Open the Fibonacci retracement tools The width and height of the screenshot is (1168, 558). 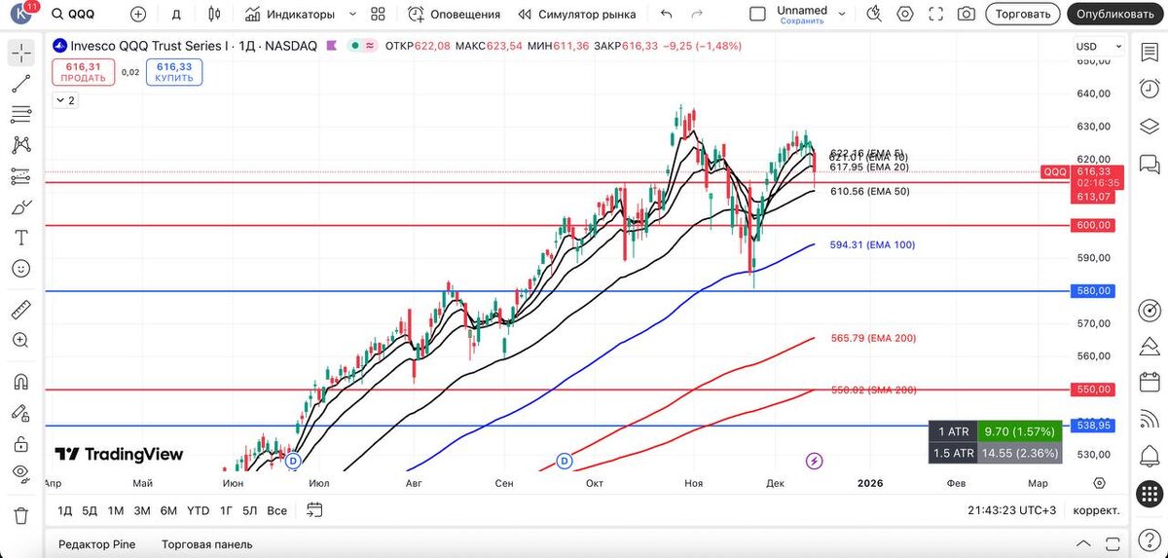coord(20,115)
